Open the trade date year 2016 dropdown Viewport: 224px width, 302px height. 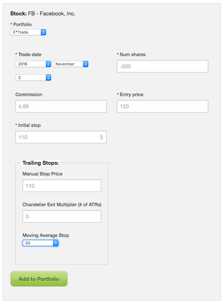click(33, 64)
